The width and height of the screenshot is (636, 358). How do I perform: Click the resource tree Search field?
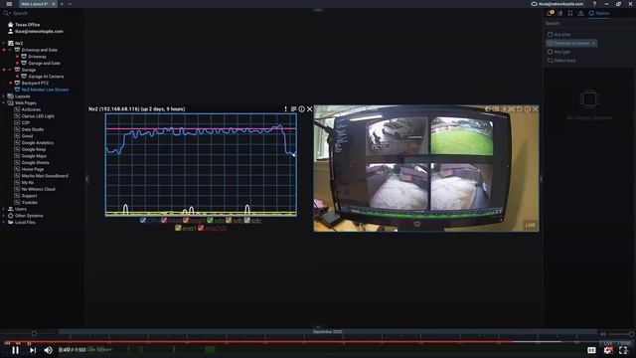[43, 13]
